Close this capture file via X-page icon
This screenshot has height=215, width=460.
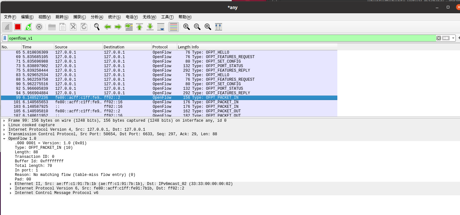tap(73, 27)
